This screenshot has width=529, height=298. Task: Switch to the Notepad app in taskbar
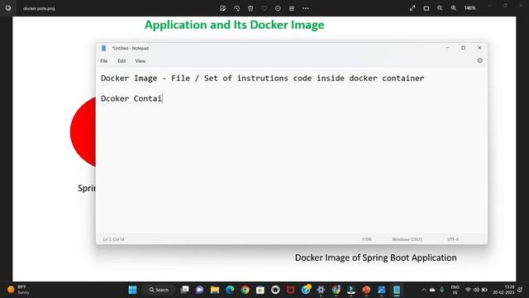(x=397, y=290)
